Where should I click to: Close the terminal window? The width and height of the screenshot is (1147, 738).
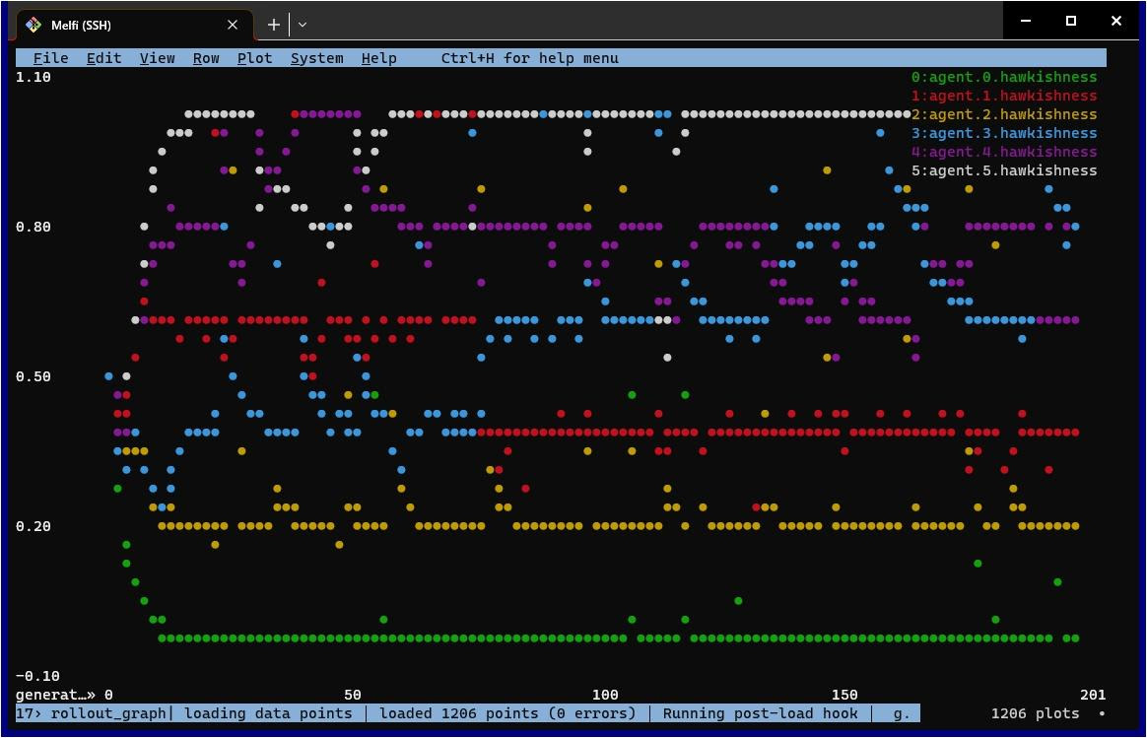tap(1116, 21)
